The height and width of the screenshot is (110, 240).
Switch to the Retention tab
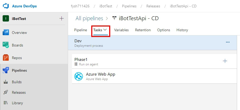point(143,30)
